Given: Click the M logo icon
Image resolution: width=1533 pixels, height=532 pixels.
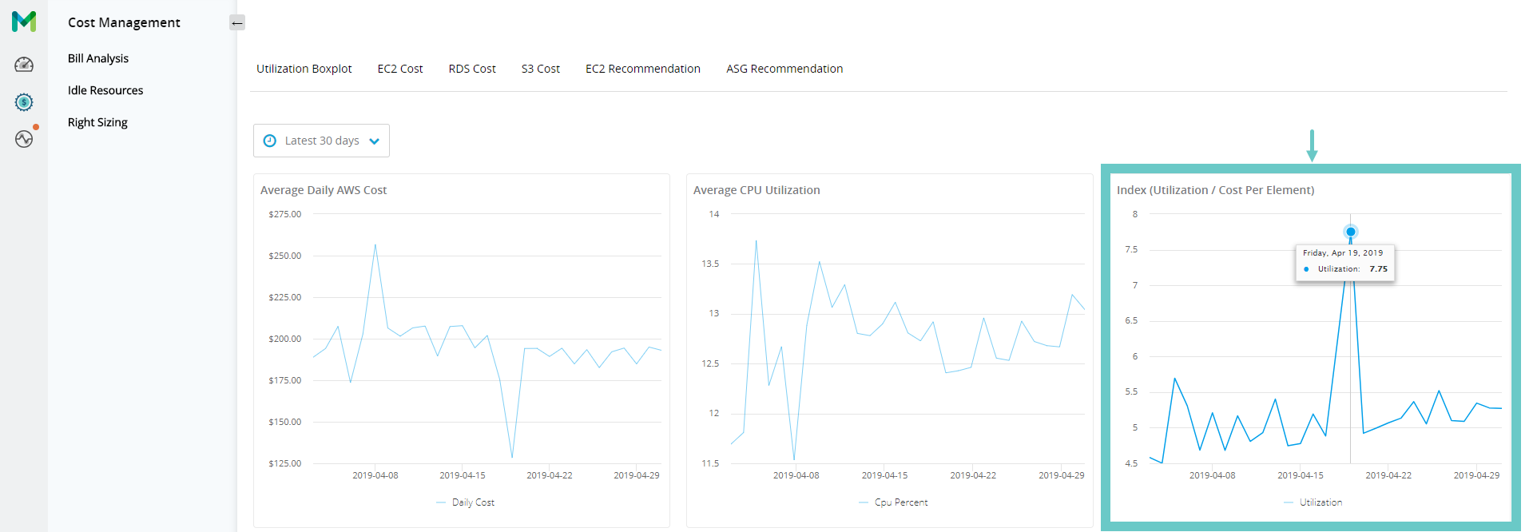Looking at the screenshot, I should [x=24, y=22].
